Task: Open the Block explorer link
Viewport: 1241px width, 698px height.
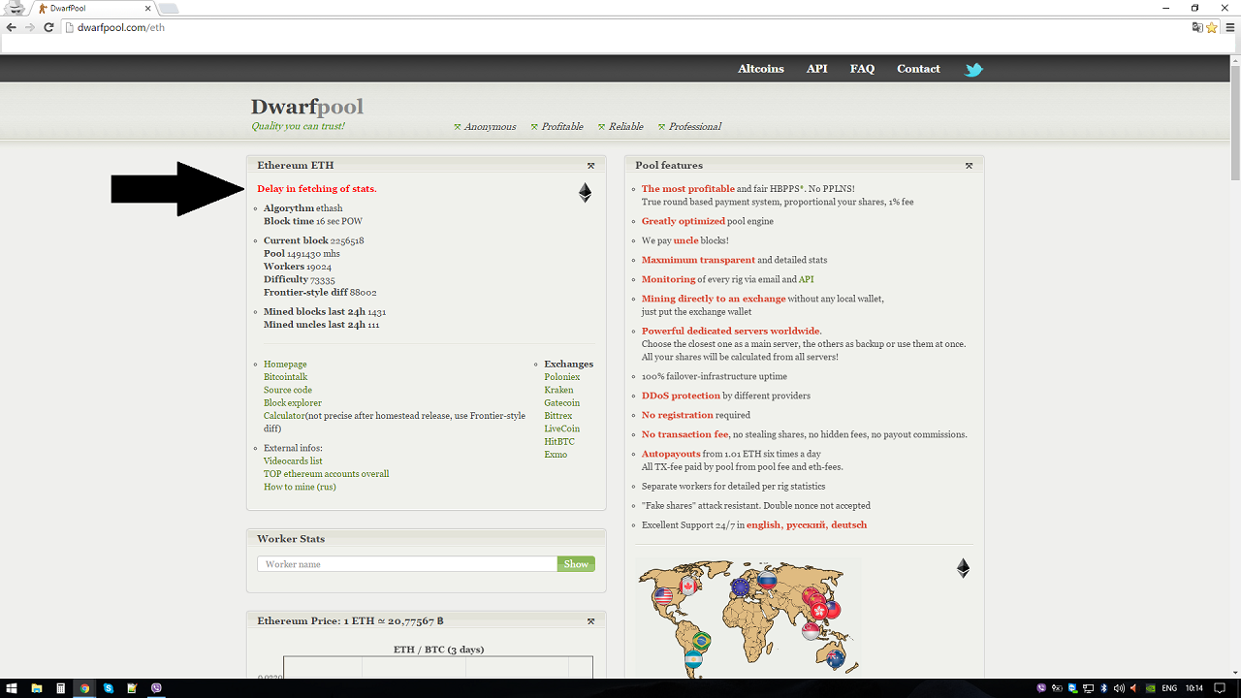Action: coord(293,403)
